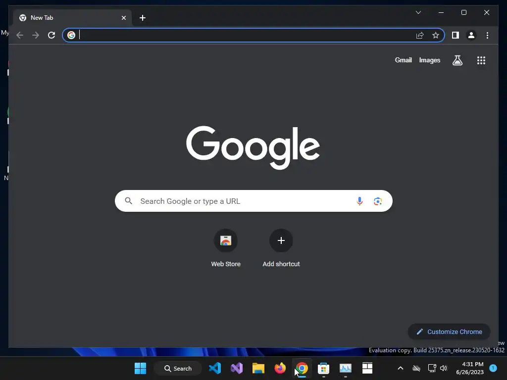The image size is (507, 380).
Task: Open the Gmail link
Action: point(403,60)
